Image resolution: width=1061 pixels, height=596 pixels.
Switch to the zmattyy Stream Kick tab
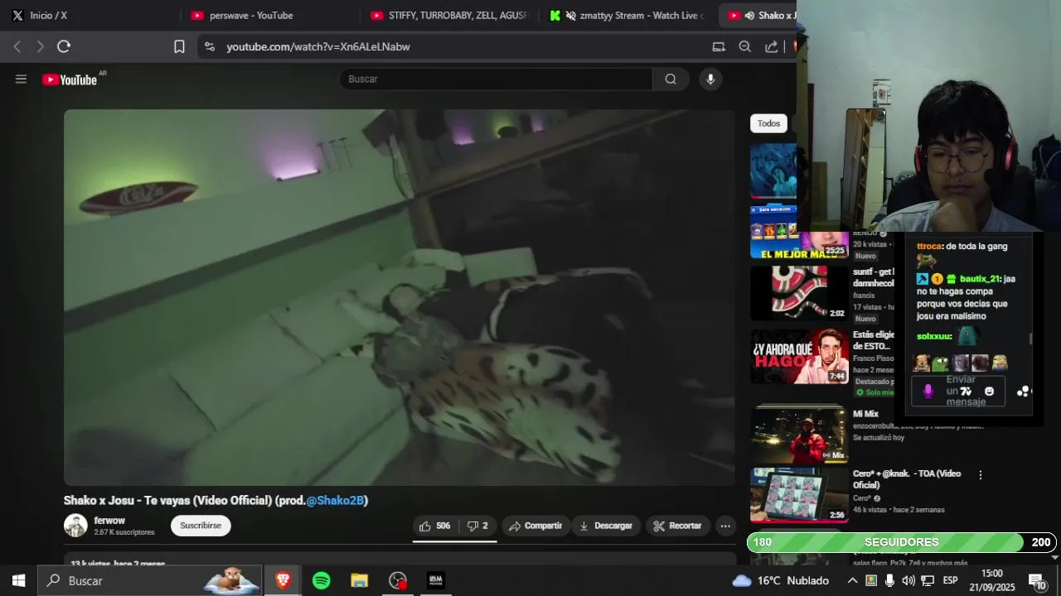628,15
